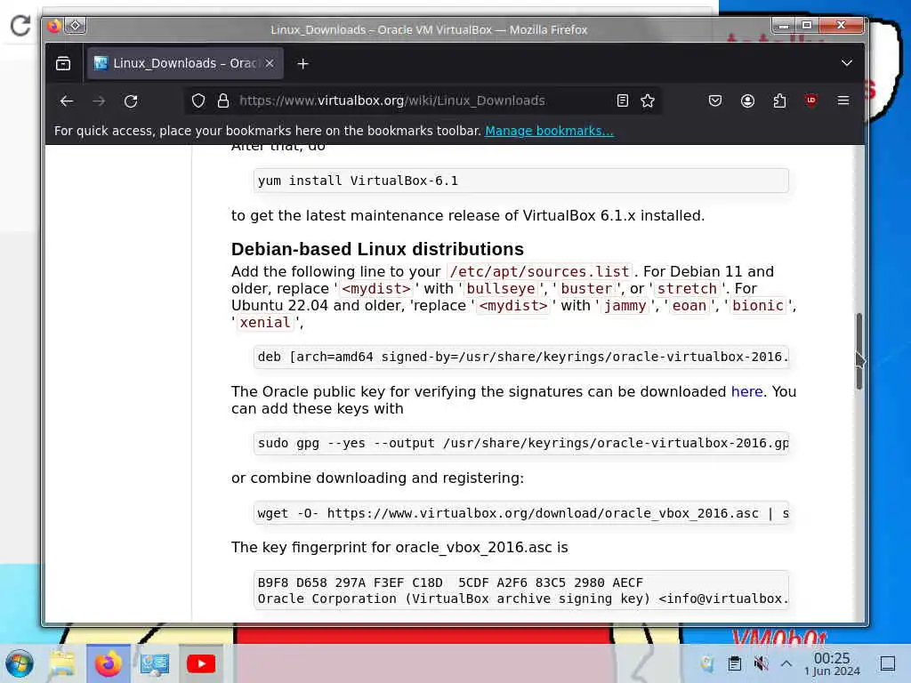This screenshot has width=911, height=683.
Task: Click the forward navigation arrow
Action: point(99,101)
